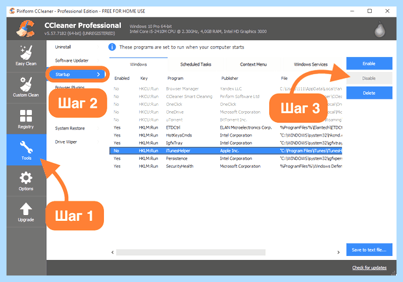Sort by the Enabled column header
This screenshot has width=403, height=282.
pos(122,79)
